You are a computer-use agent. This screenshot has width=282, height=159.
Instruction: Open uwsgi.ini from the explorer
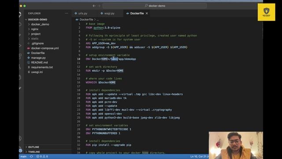point(37,72)
